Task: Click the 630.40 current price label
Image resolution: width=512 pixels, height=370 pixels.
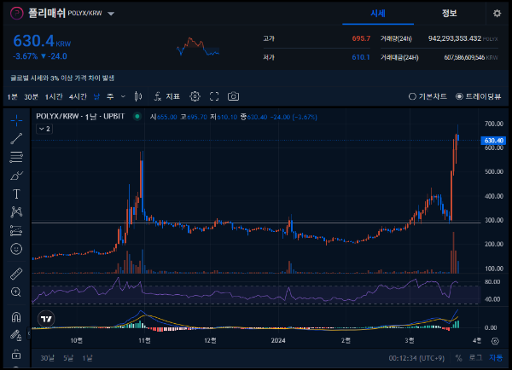Action: tap(493, 141)
